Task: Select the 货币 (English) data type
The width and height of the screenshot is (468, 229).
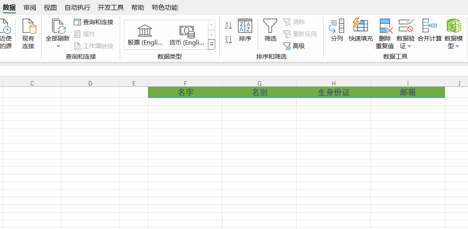Action: pyautogui.click(x=187, y=35)
